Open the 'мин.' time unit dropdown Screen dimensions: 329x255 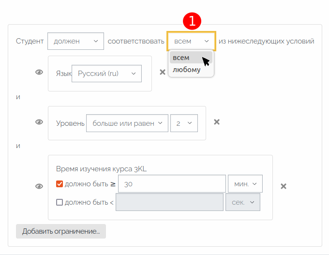click(245, 184)
